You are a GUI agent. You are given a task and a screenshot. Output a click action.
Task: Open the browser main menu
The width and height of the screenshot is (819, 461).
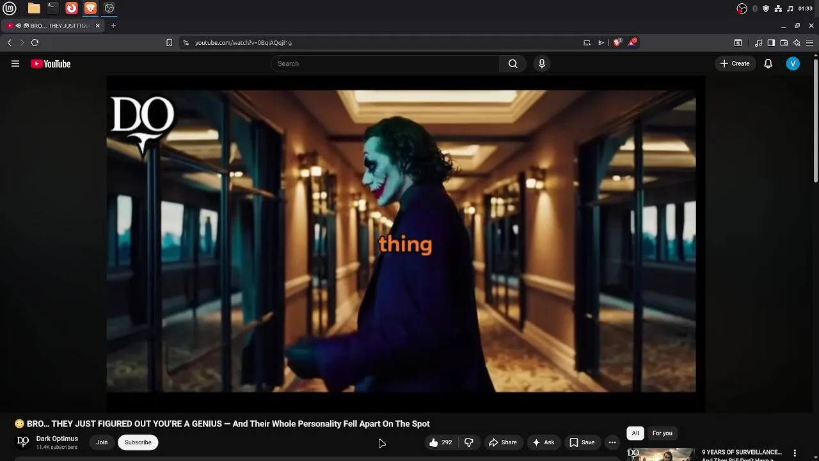(809, 43)
